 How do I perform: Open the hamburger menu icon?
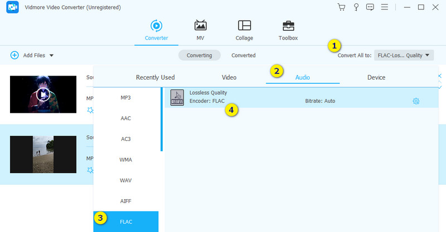tap(384, 7)
